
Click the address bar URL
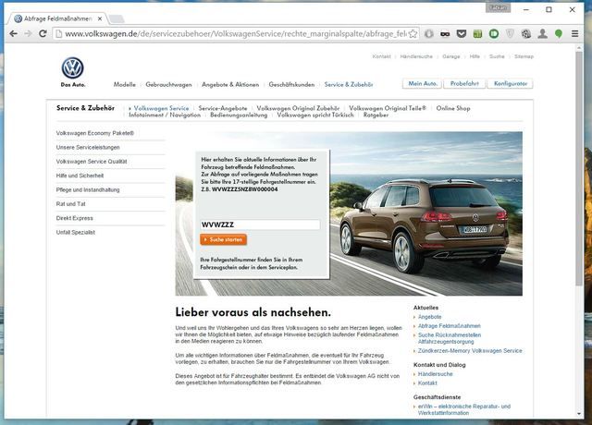tap(234, 34)
